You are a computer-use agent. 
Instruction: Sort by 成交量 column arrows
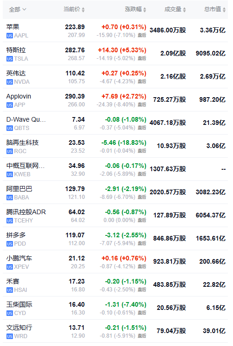point(184,10)
